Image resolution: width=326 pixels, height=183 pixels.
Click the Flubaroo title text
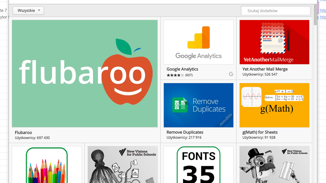click(23, 133)
